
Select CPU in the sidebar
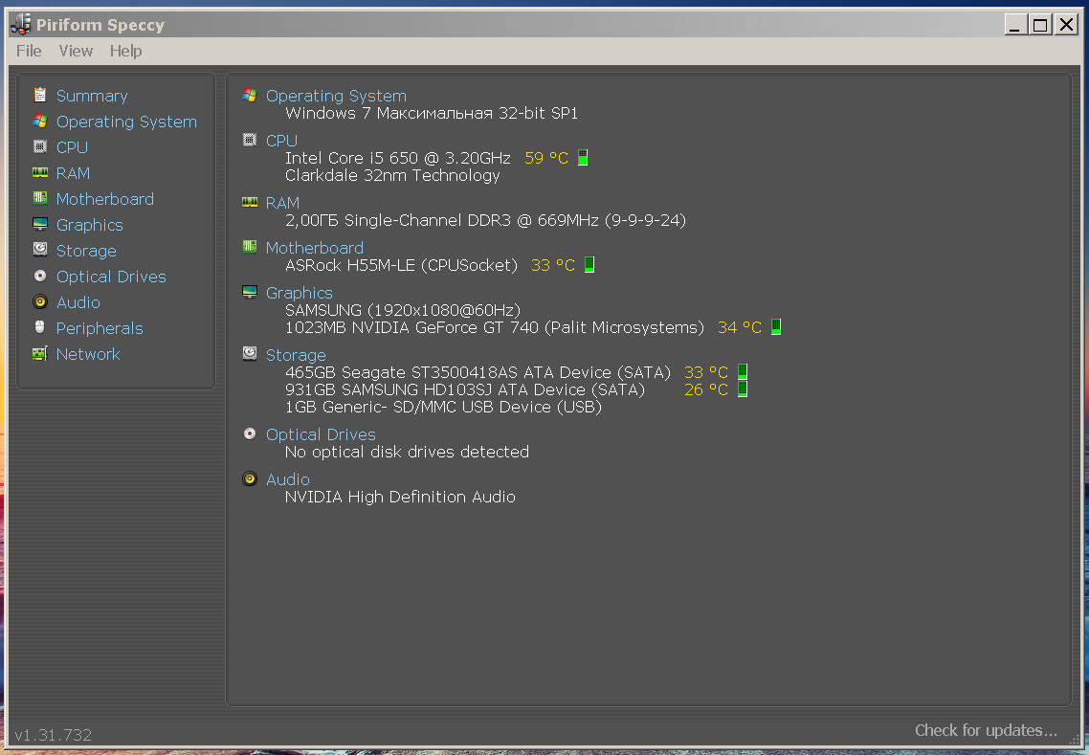coord(72,147)
